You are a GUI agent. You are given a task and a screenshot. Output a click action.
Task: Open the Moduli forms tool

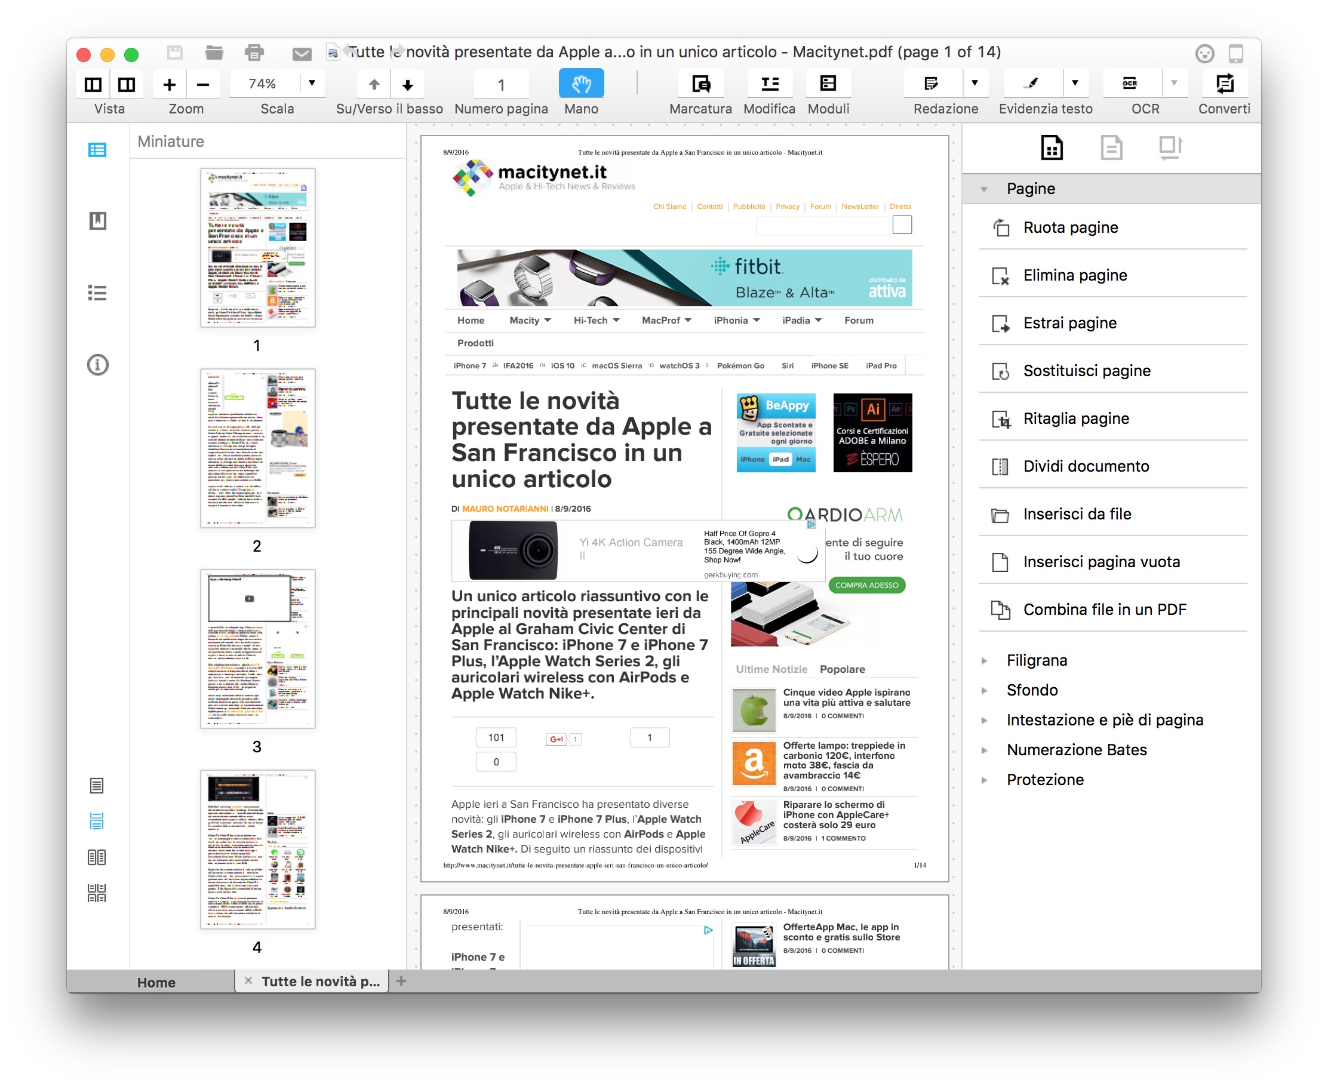(828, 84)
